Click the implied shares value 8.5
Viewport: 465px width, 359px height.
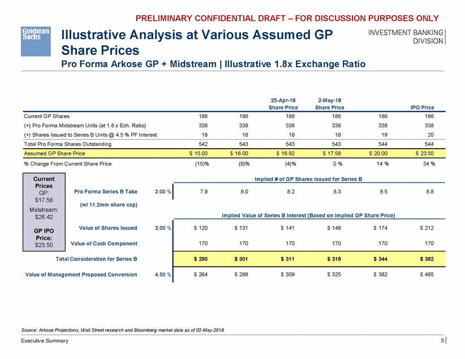[384, 192]
